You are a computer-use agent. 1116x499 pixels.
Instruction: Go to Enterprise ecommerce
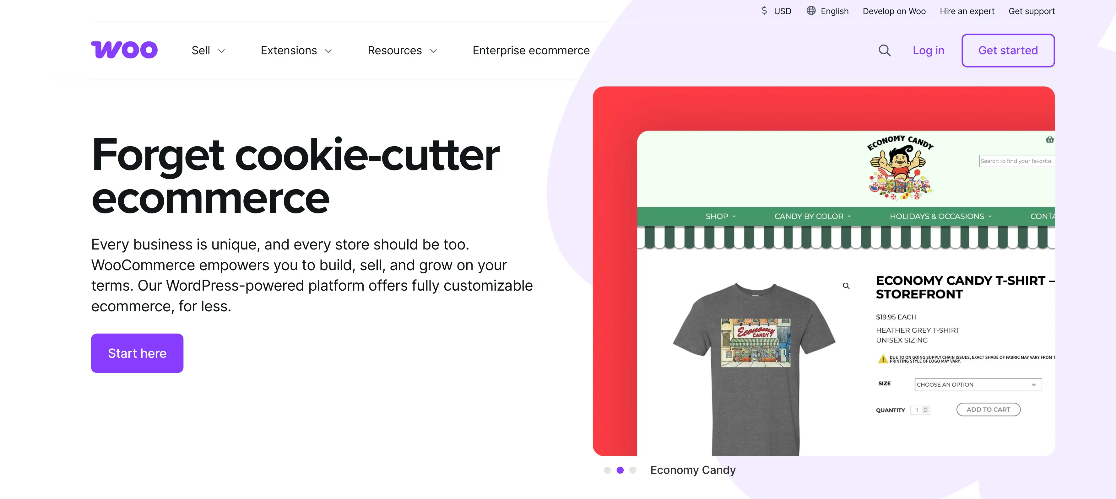(x=531, y=51)
